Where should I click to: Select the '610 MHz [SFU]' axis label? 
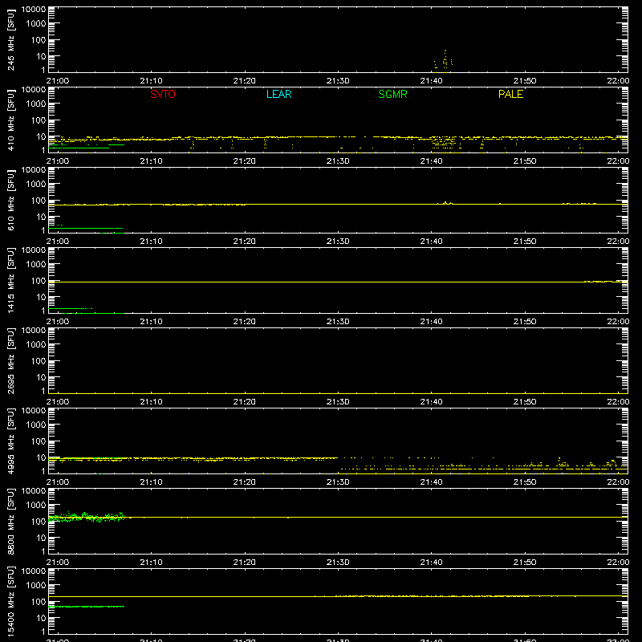point(10,200)
